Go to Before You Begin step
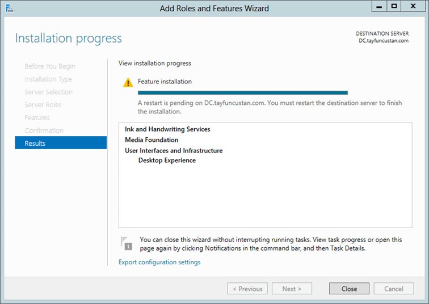 pyautogui.click(x=50, y=66)
